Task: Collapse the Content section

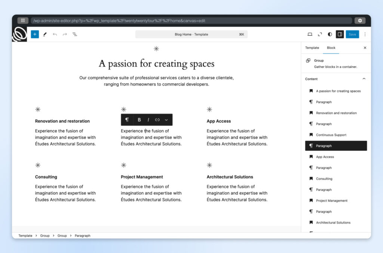Action: (364, 79)
